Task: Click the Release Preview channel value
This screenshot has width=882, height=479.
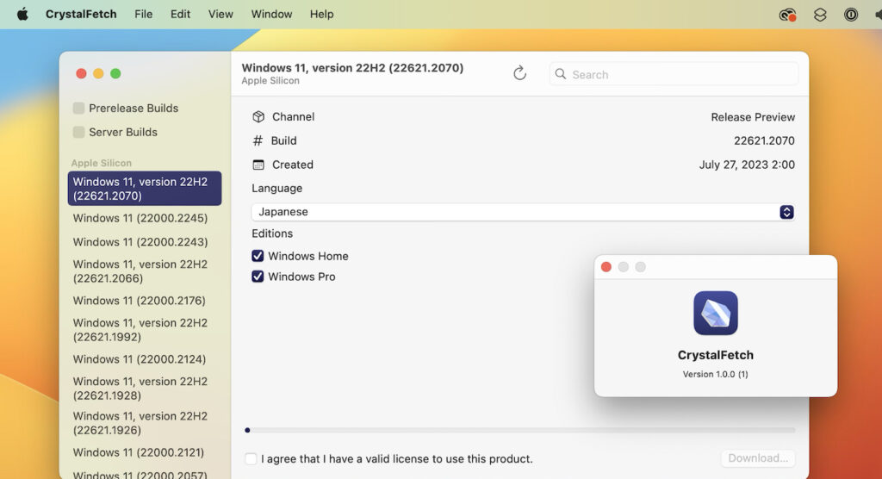Action: (x=753, y=117)
